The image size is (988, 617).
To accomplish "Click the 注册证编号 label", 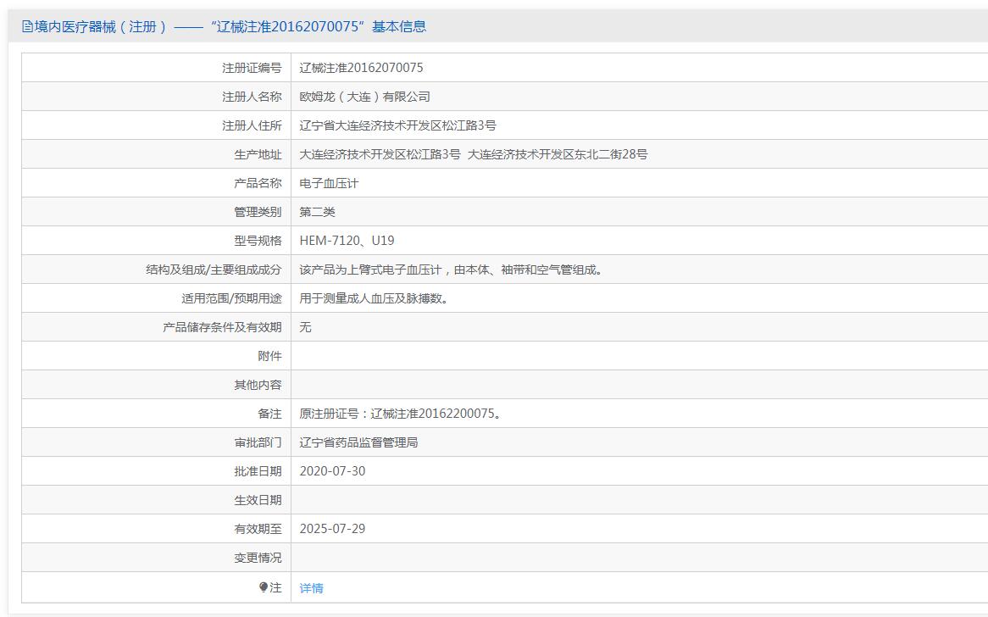I will [252, 68].
